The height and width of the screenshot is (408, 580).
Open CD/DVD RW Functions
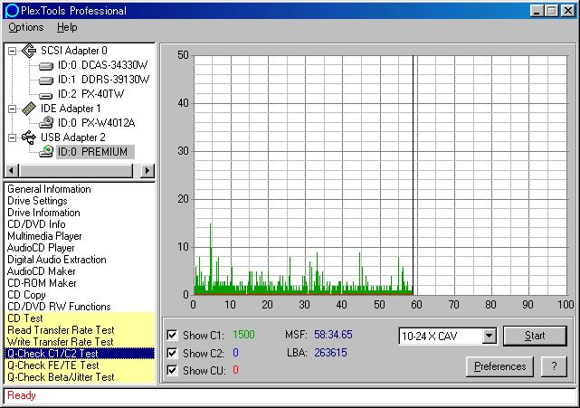click(59, 307)
